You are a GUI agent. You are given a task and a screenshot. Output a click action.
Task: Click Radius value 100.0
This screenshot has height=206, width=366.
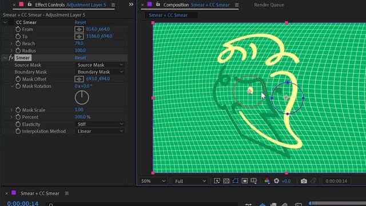tap(80, 50)
